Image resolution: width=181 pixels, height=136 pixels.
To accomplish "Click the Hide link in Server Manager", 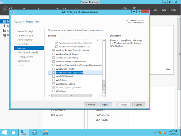I will (168, 70).
